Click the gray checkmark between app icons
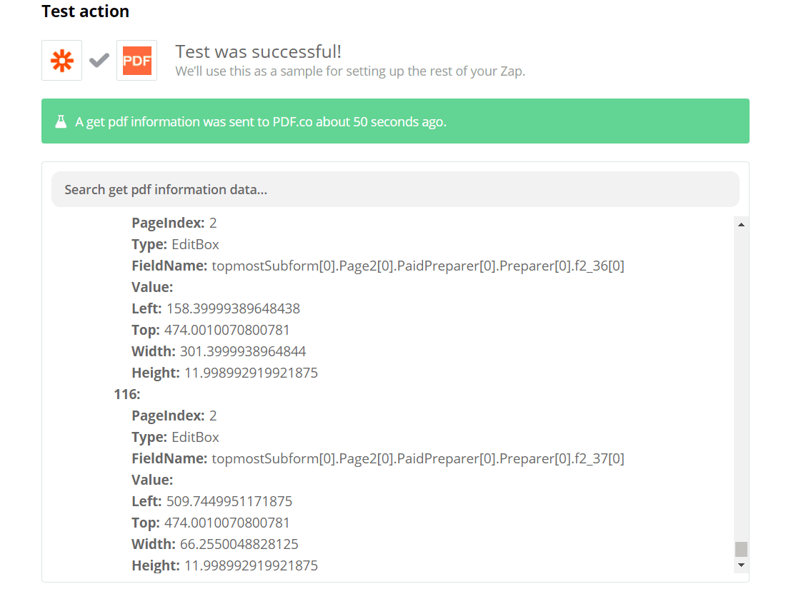This screenshot has width=791, height=589. click(99, 61)
